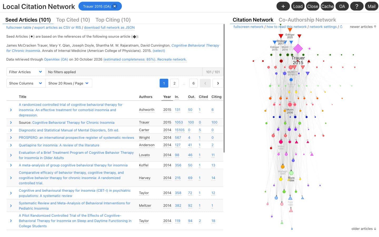Open the question mark help button
Image resolution: width=379 pixels, height=237 pixels.
357,6
